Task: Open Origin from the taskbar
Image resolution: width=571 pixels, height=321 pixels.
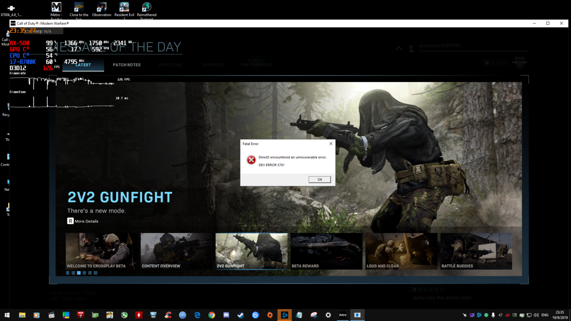Action: [x=270, y=315]
